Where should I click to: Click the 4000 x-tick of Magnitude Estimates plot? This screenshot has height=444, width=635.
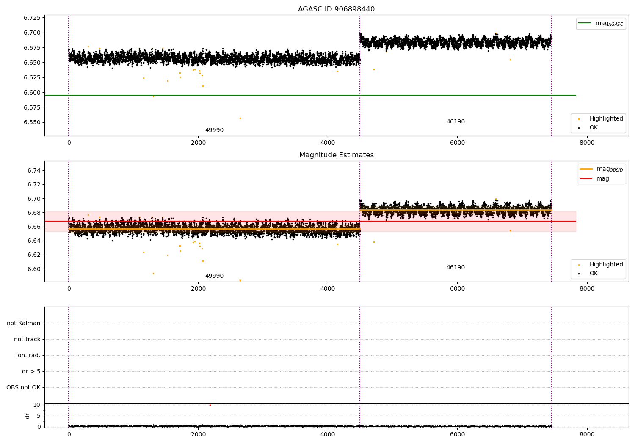328,288
